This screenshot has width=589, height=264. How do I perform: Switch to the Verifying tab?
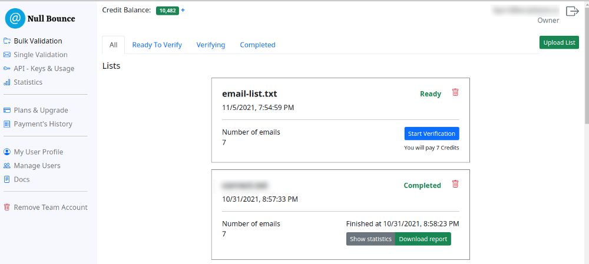(x=211, y=45)
